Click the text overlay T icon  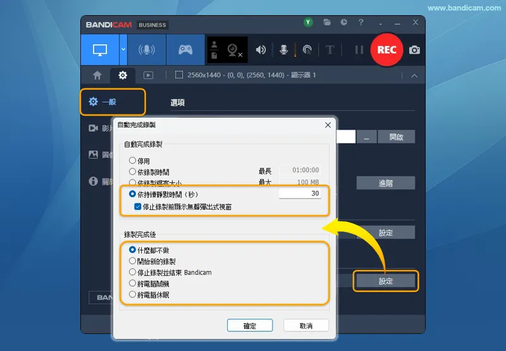pyautogui.click(x=330, y=50)
